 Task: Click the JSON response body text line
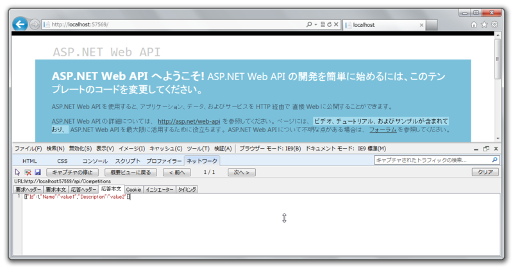tap(77, 197)
